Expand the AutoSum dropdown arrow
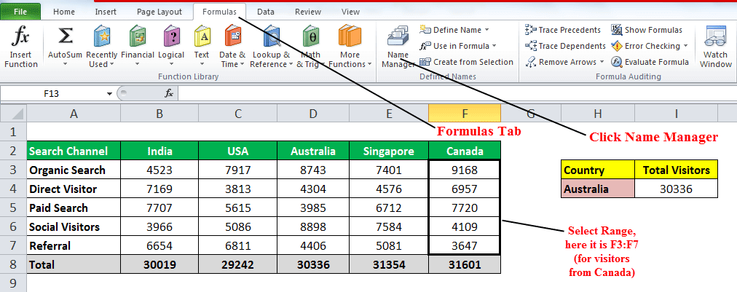 pyautogui.click(x=66, y=64)
